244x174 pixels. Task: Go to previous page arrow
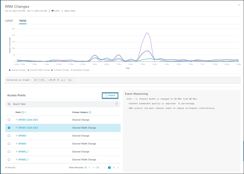tap(105, 168)
